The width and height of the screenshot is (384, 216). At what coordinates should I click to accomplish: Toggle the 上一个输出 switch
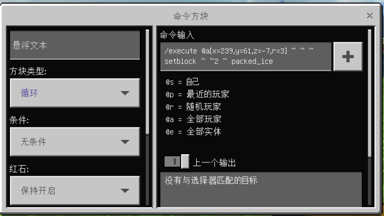coord(177,162)
